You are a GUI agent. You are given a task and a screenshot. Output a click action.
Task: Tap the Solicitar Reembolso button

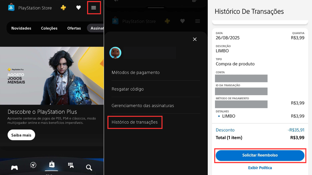pos(260,155)
